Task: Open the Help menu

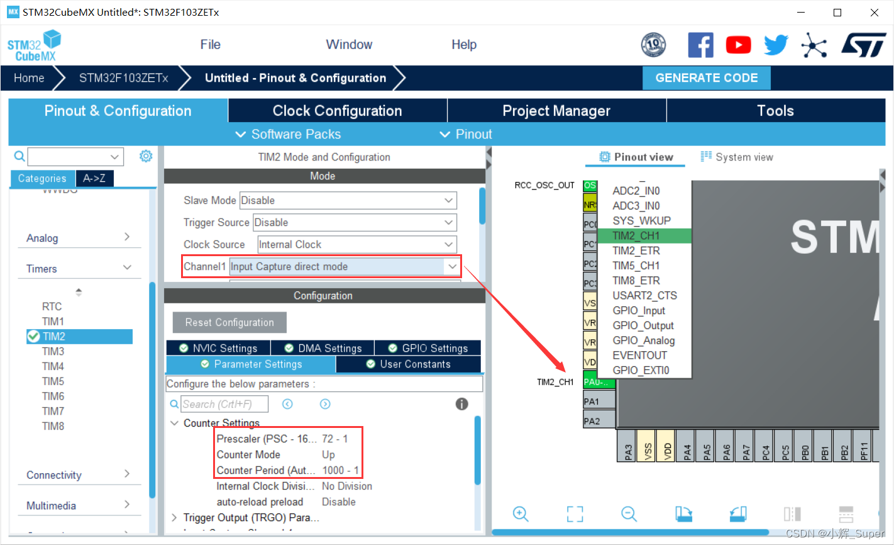Action: [x=464, y=45]
